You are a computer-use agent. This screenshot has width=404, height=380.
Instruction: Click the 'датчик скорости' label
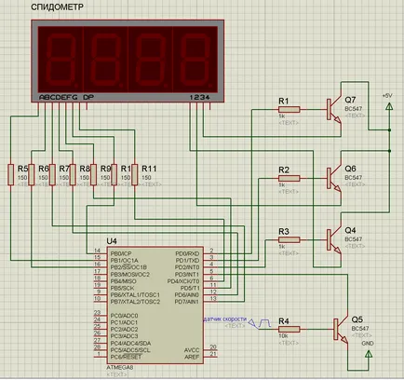coord(225,319)
